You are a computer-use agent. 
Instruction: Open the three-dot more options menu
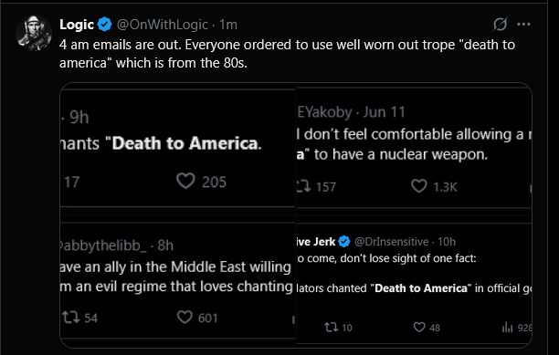pos(523,25)
